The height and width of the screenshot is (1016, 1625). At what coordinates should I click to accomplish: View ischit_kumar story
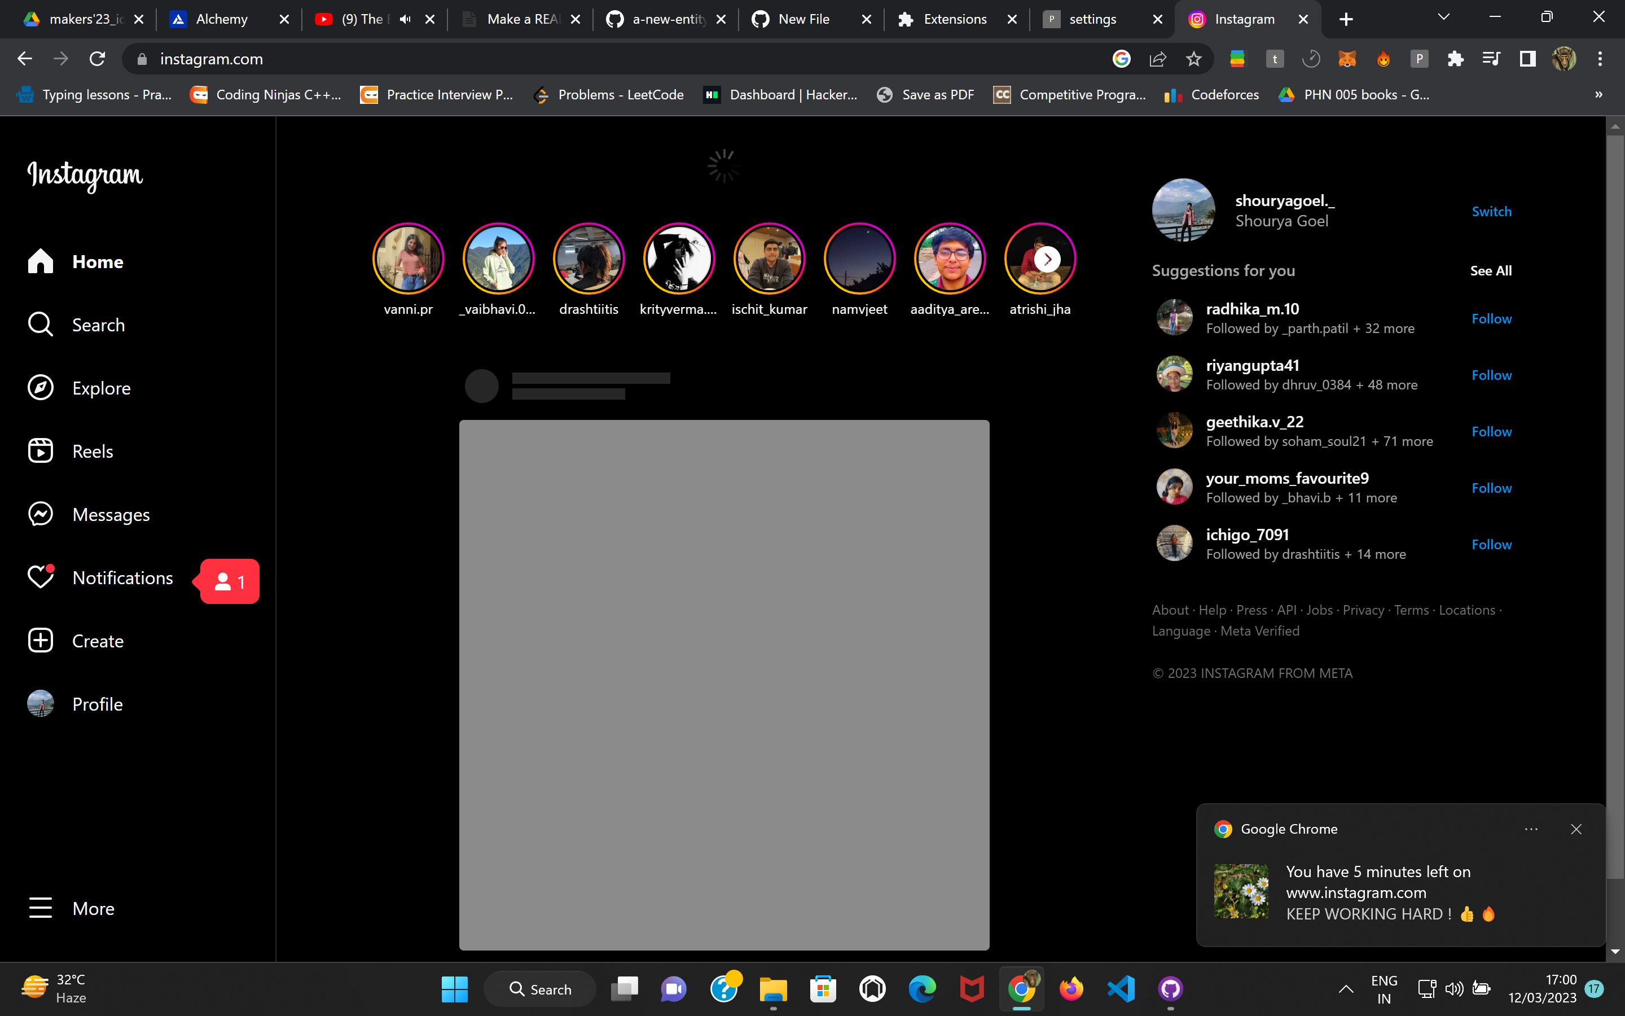770,259
